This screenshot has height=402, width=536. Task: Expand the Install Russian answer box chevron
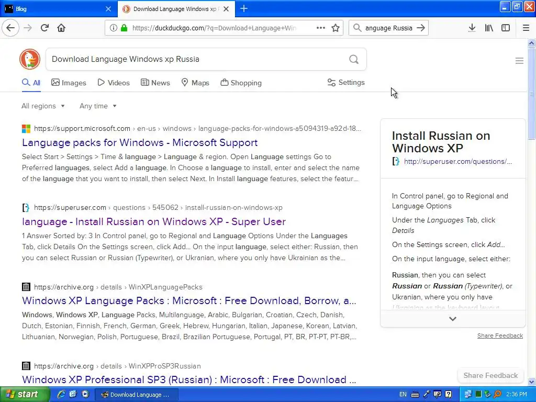[453, 319]
